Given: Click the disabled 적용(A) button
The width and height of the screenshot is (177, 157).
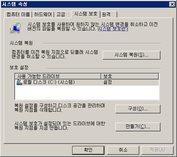Looking at the screenshot, I should point(158,150).
